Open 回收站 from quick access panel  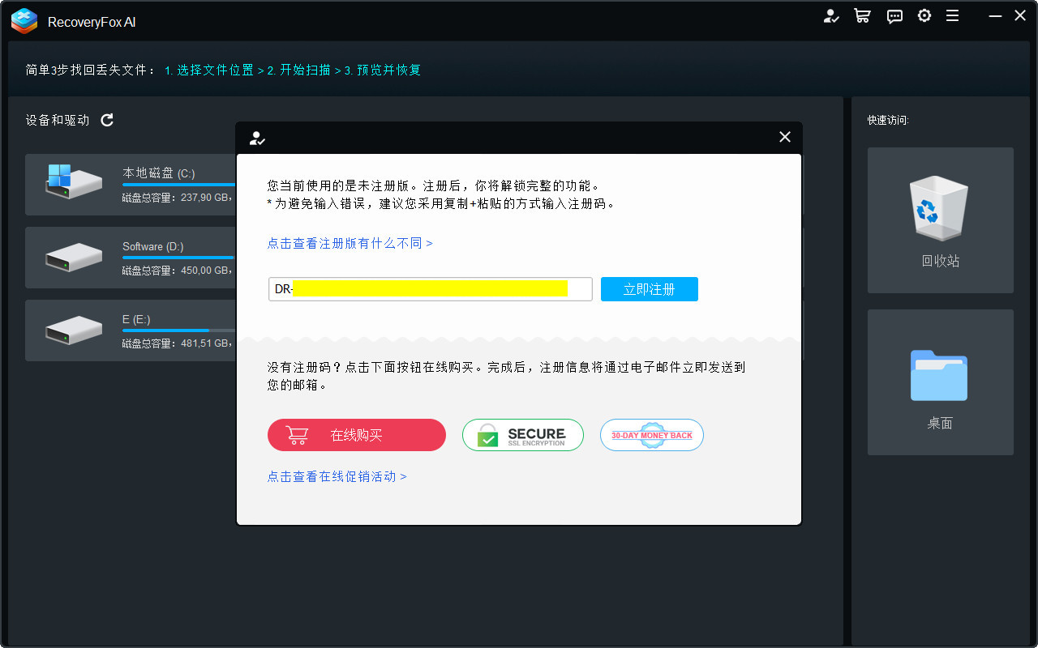pos(939,220)
